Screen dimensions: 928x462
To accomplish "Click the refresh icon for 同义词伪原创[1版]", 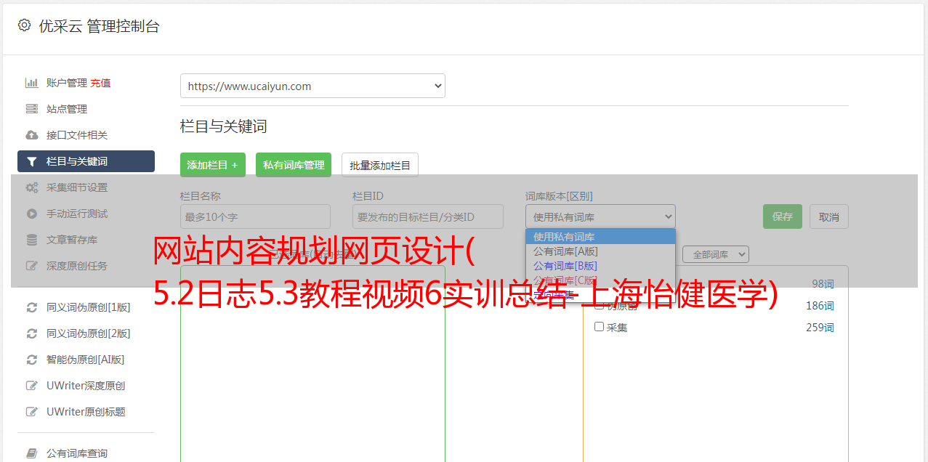I will pyautogui.click(x=32, y=307).
